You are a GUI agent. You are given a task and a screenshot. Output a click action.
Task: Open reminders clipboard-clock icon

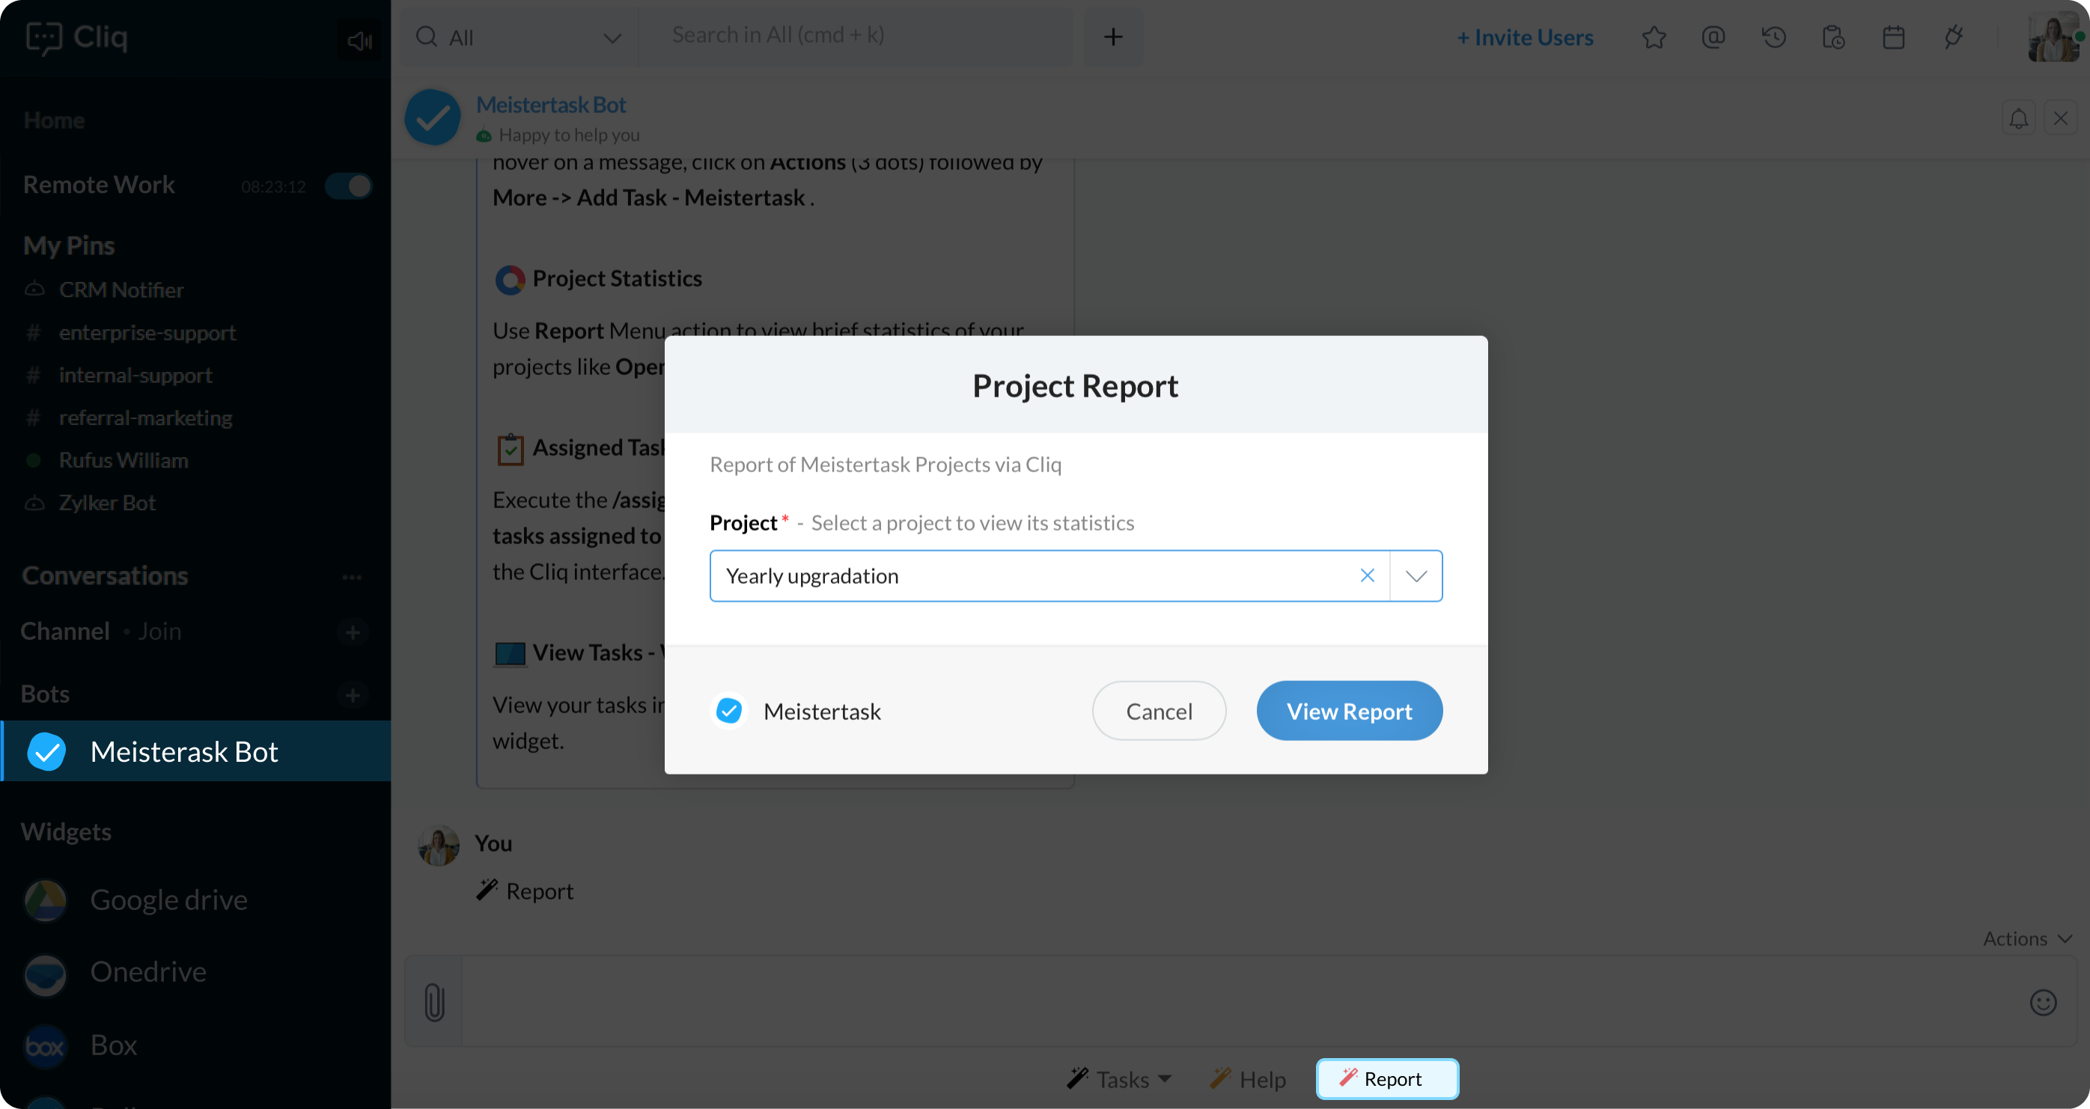tap(1834, 37)
